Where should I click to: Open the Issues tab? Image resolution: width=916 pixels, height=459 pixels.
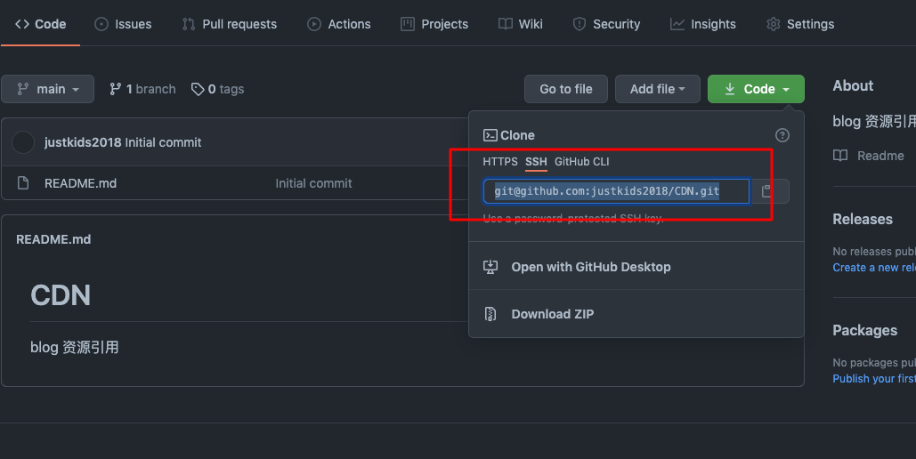point(123,24)
